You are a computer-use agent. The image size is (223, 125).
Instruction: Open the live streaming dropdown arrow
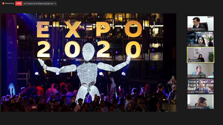point(55,4)
